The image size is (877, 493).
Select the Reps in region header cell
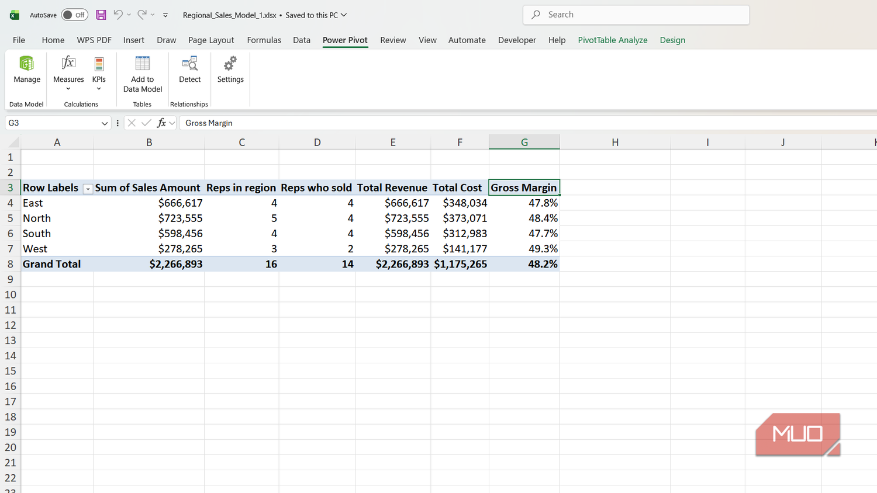click(x=241, y=188)
